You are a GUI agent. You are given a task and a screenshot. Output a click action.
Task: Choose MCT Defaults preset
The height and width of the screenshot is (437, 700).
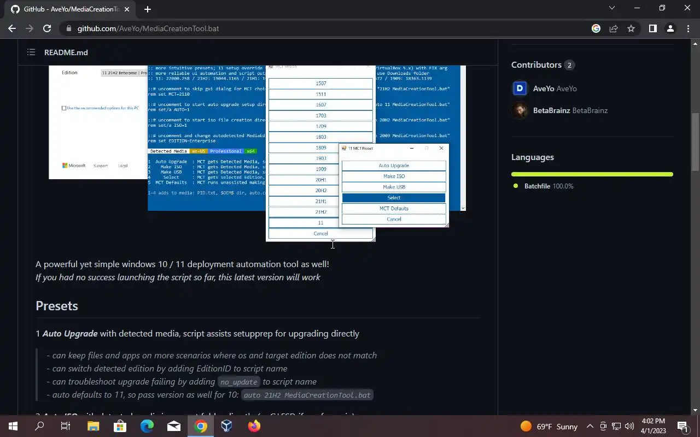point(394,209)
